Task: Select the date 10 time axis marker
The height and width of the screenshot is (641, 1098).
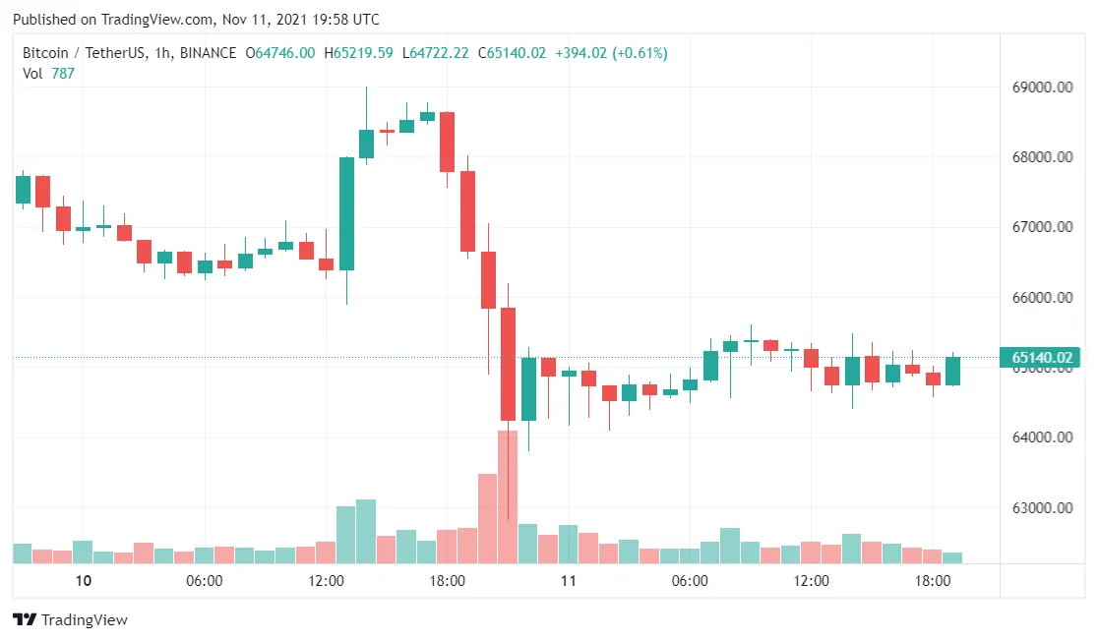Action: [x=84, y=581]
